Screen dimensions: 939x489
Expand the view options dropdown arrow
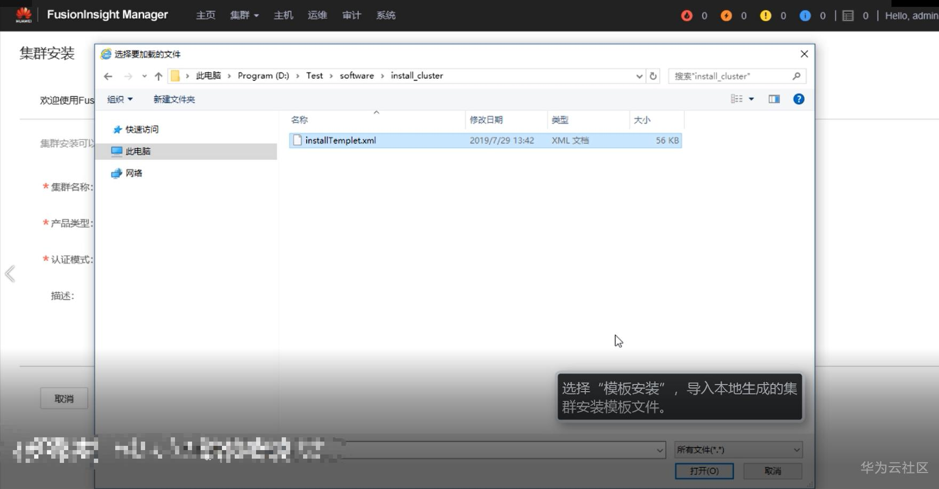[751, 99]
